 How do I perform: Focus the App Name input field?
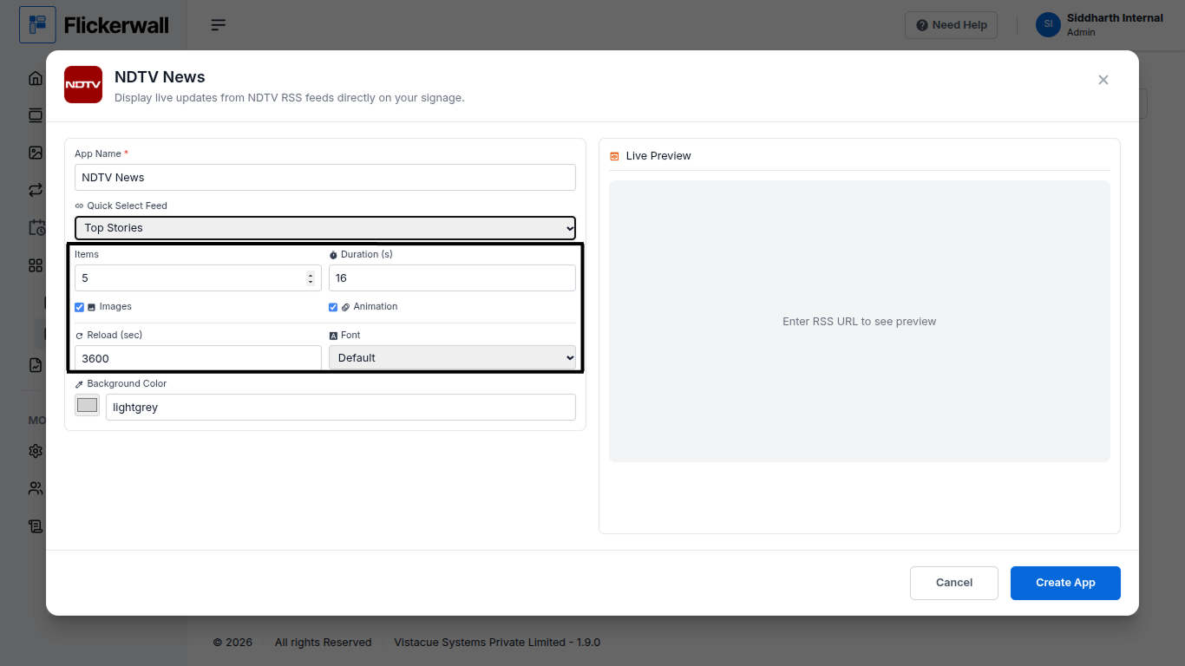click(325, 177)
